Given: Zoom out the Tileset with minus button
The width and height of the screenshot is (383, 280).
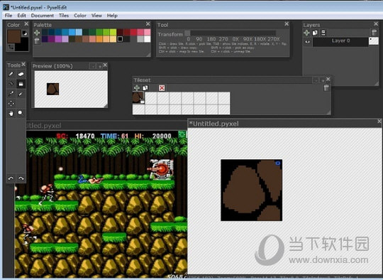Looking at the screenshot, I should 316,80.
